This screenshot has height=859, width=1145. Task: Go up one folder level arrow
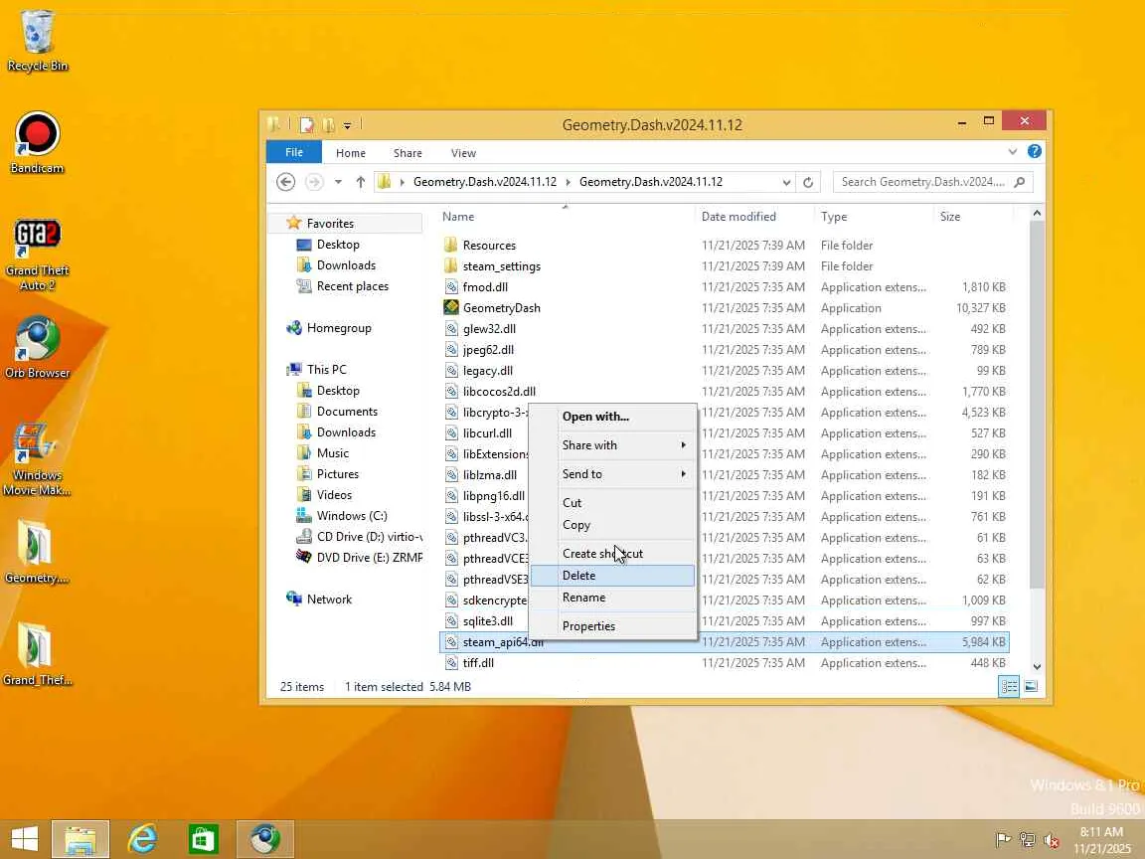(361, 182)
